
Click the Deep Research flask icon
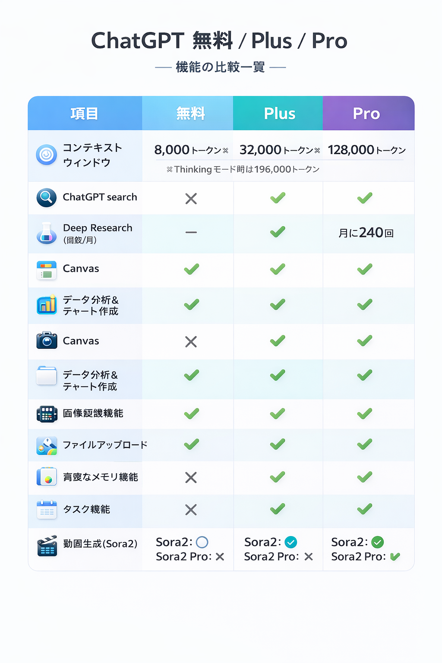click(46, 234)
